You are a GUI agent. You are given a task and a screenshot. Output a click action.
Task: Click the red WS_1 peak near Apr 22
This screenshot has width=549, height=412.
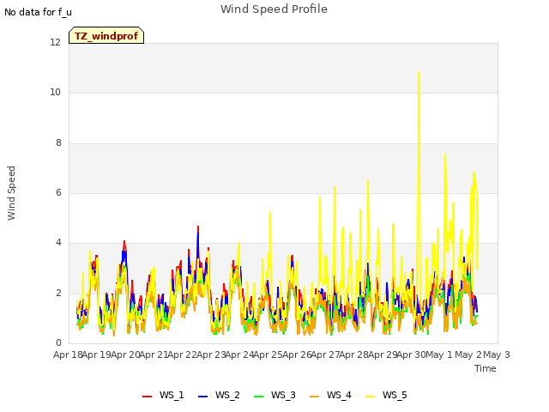tap(198, 227)
